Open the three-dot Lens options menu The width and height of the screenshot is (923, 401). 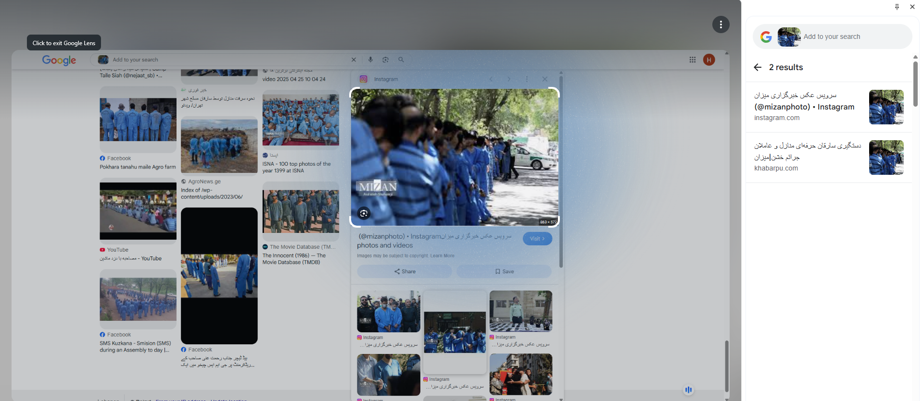(721, 24)
